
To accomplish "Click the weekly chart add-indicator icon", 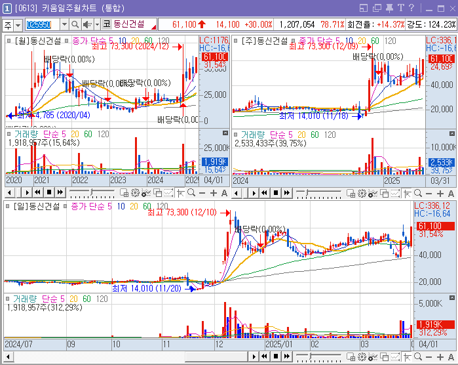I will (x=373, y=193).
